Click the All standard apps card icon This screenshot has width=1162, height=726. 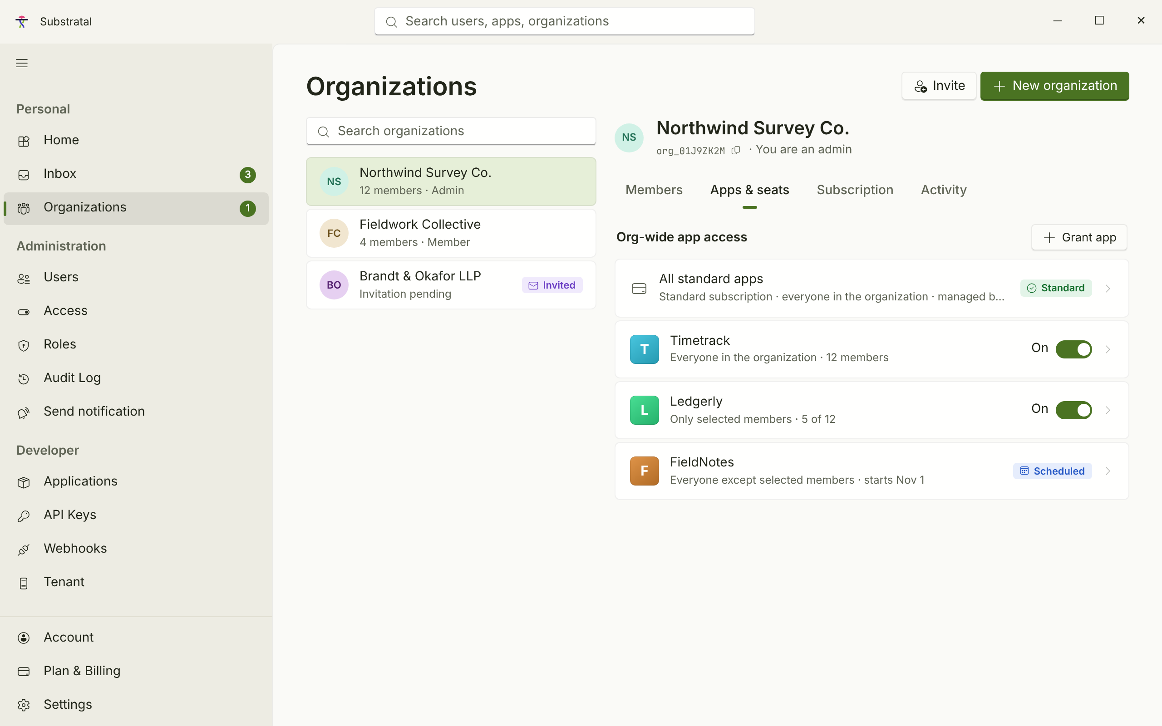pyautogui.click(x=639, y=288)
